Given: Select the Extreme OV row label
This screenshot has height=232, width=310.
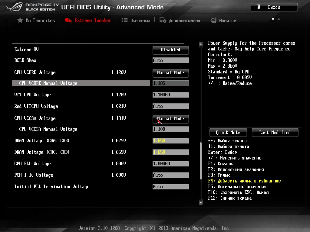Looking at the screenshot, I should coord(27,49).
